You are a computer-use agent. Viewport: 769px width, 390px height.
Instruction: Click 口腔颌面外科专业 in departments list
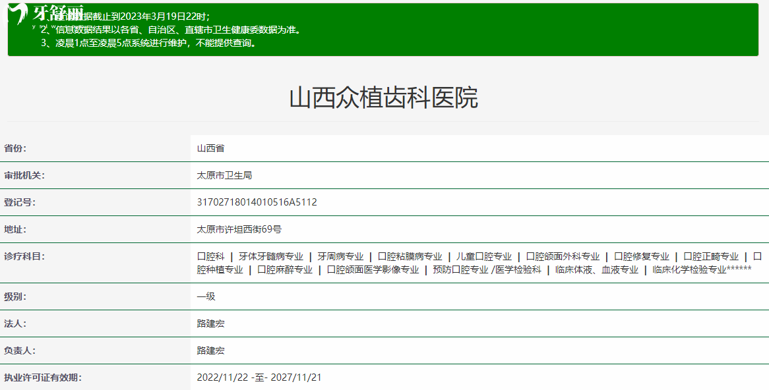click(563, 256)
